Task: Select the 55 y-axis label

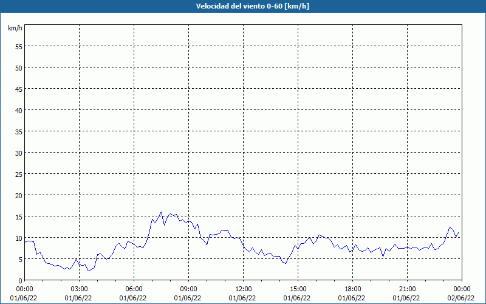Action: tap(19, 47)
